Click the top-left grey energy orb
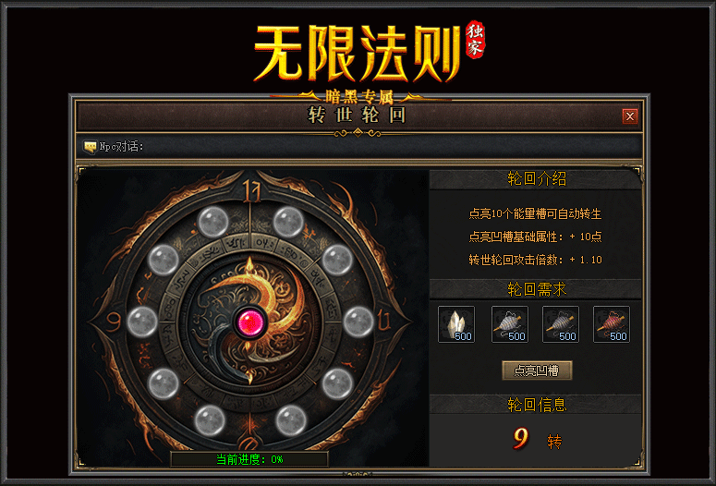This screenshot has width=716, height=486. tap(212, 222)
